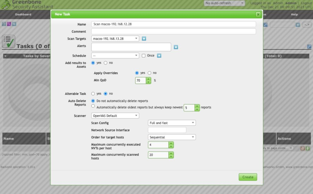The height and width of the screenshot is (194, 313).
Task: Select no for Apply Overrides
Action: click(x=149, y=73)
